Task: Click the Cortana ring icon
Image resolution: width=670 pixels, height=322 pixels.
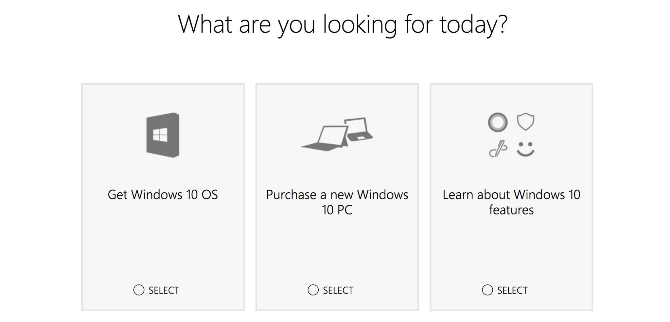Action: click(x=498, y=122)
